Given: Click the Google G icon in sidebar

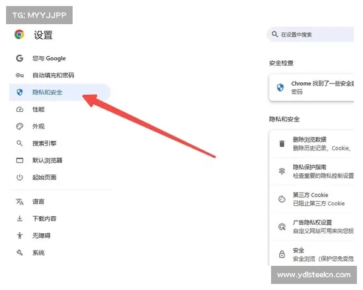Looking at the screenshot, I should 19,59.
